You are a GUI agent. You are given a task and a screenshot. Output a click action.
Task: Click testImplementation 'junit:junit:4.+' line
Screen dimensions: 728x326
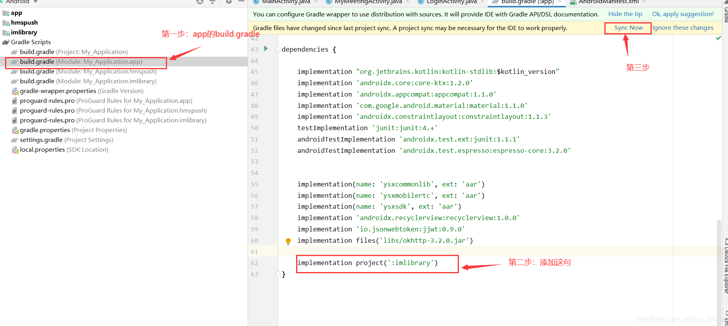click(367, 128)
